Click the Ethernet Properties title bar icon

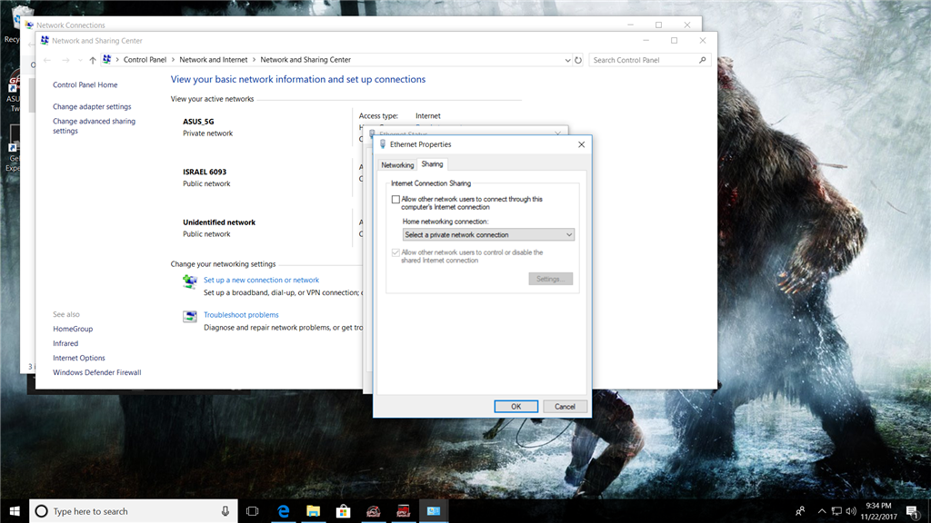(383, 144)
